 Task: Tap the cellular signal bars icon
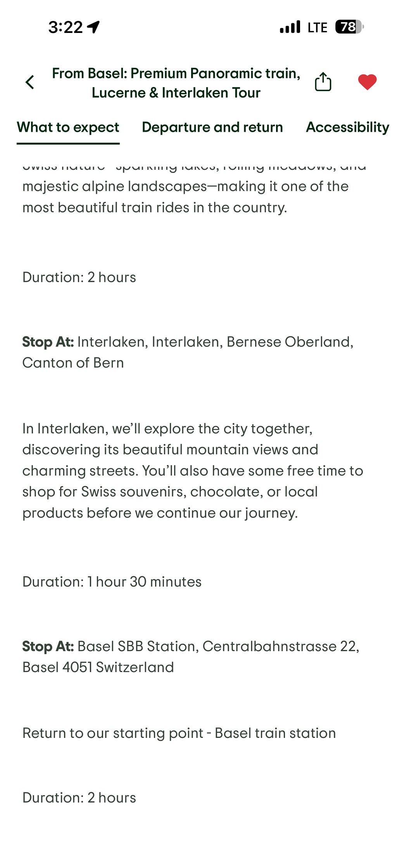[290, 27]
